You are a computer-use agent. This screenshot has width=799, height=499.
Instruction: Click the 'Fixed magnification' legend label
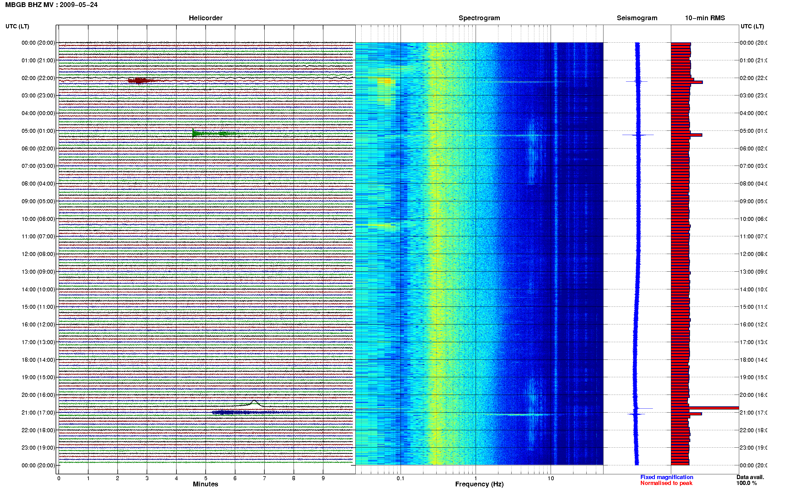coord(667,477)
